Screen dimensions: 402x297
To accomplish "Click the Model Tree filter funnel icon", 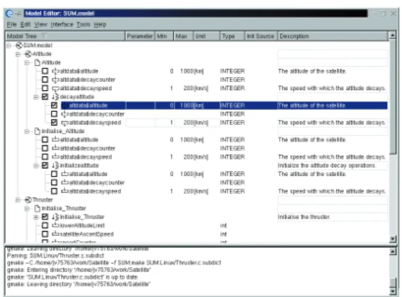I will [x=44, y=36].
